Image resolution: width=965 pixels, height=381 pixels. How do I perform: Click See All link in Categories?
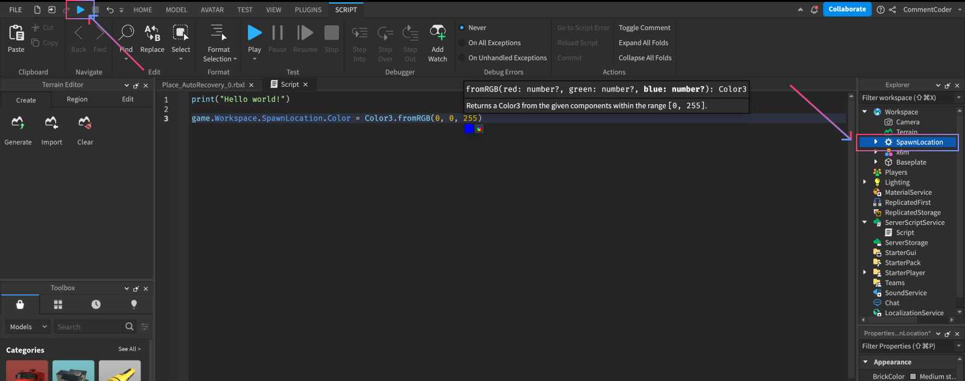pos(129,349)
